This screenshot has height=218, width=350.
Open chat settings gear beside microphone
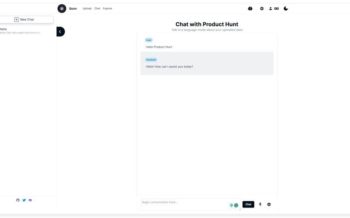[269, 204]
